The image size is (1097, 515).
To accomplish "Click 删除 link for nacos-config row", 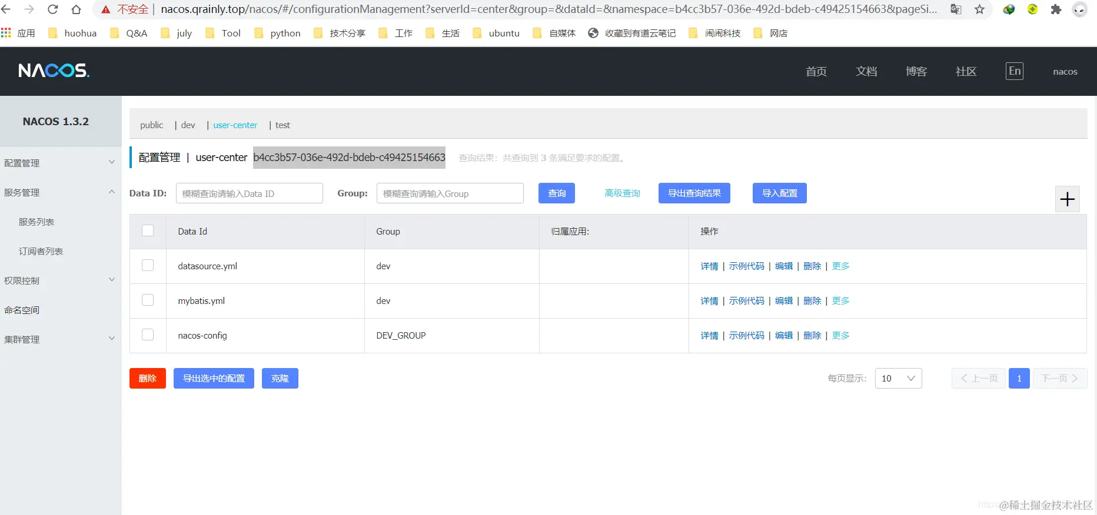I will pos(812,335).
